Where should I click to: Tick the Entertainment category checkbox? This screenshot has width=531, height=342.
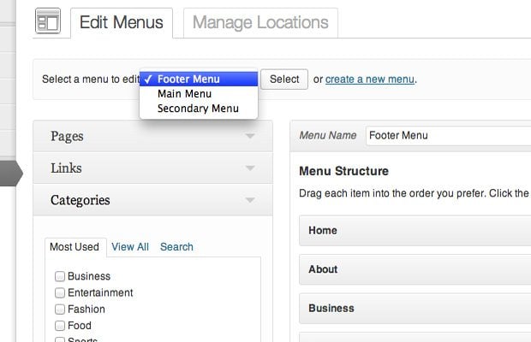(x=60, y=292)
